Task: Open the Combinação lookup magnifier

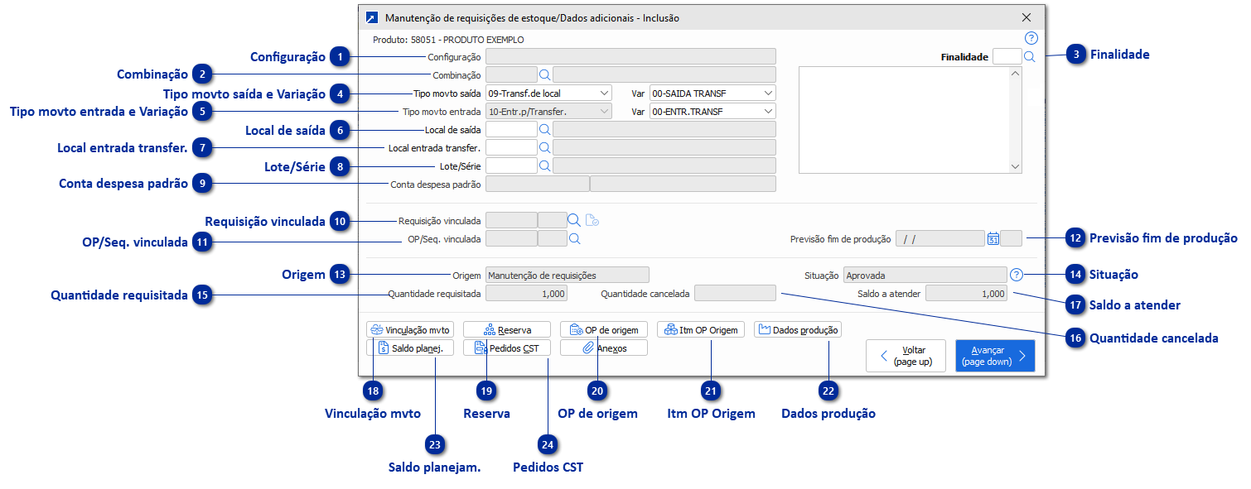Action: pos(545,74)
